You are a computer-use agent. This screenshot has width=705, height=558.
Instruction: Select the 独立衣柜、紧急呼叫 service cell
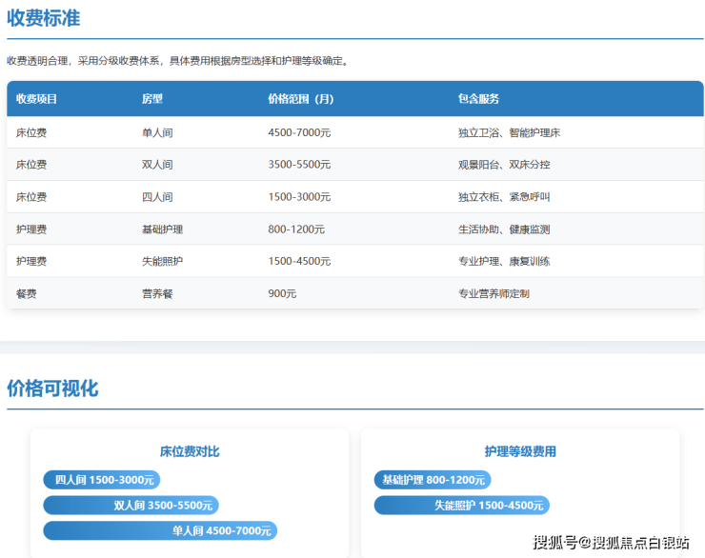click(504, 197)
